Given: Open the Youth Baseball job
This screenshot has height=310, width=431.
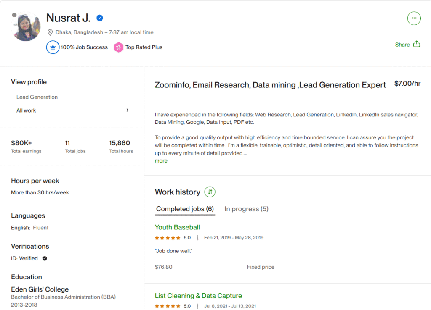Looking at the screenshot, I should (x=177, y=227).
